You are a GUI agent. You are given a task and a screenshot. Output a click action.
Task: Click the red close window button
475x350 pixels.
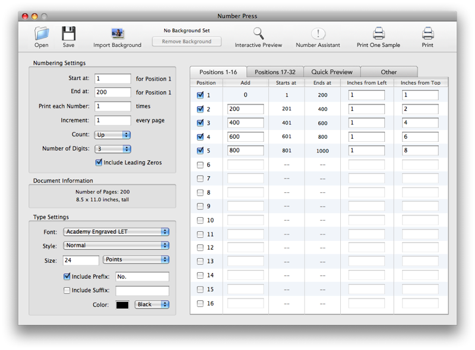point(25,17)
